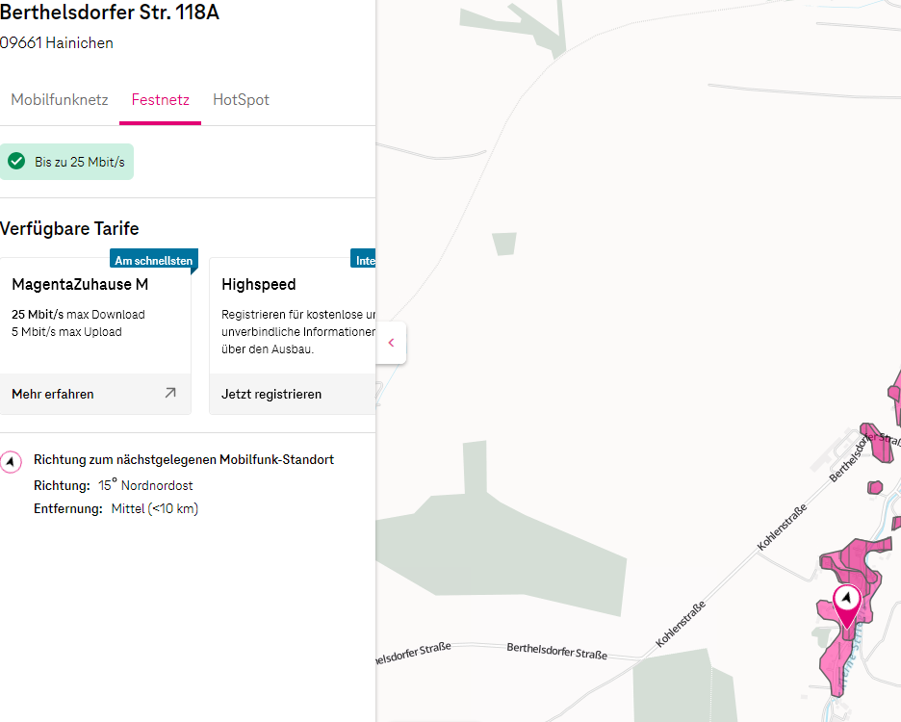Open the HotSpot tab
Screen dimensions: 901x722
point(241,100)
